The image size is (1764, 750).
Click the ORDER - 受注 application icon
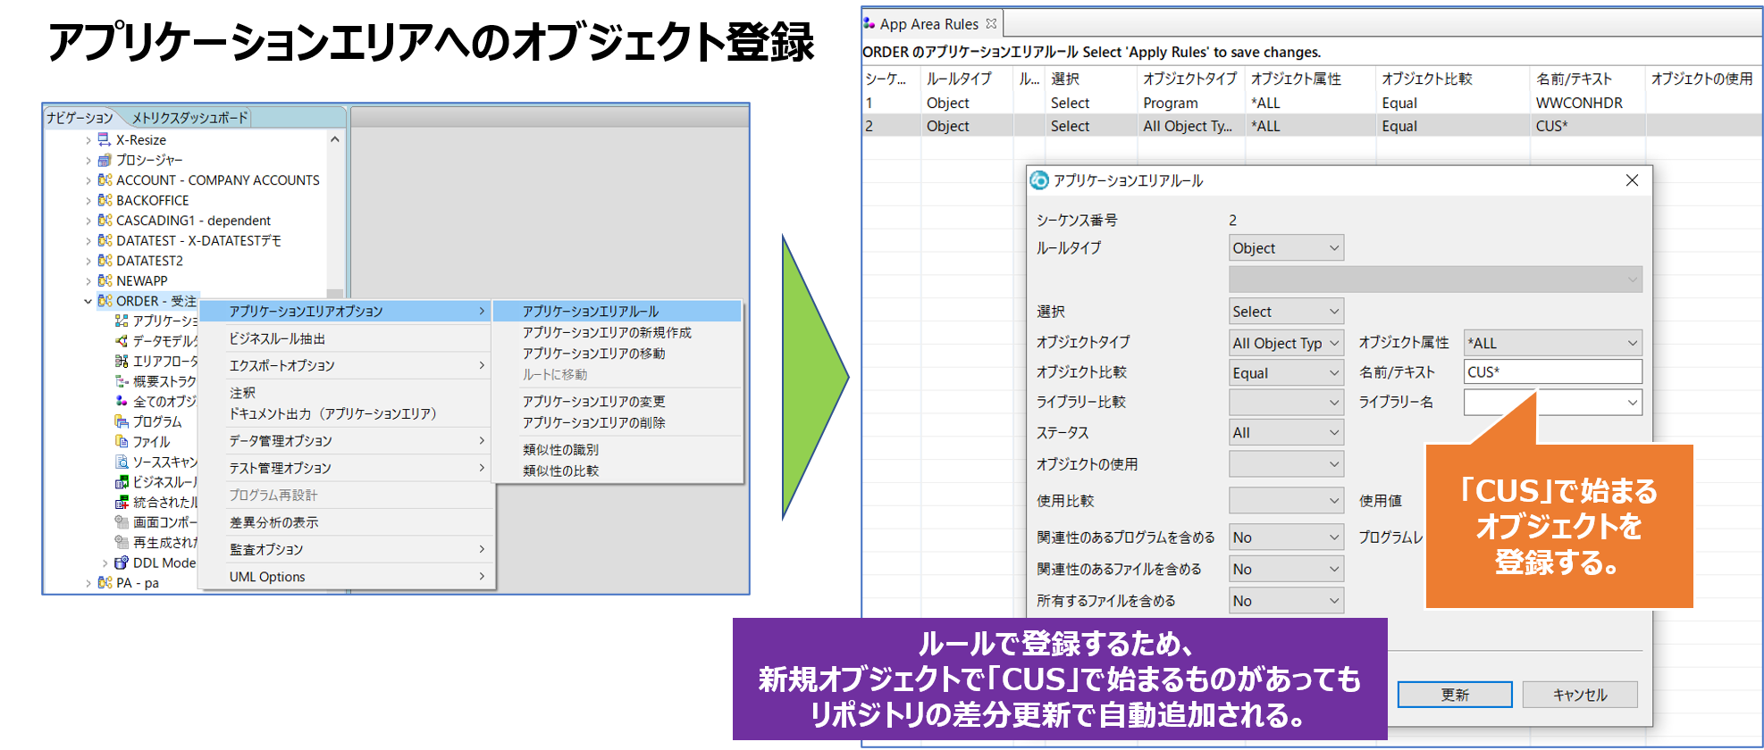105,301
